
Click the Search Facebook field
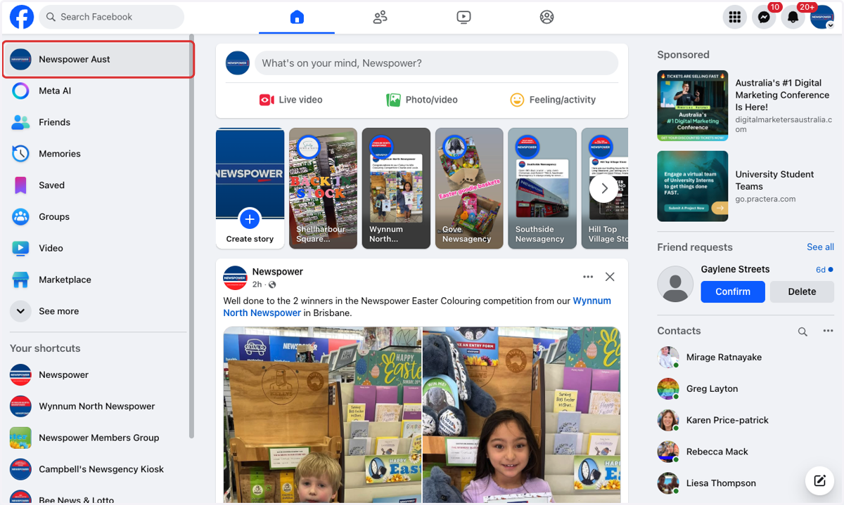[111, 17]
